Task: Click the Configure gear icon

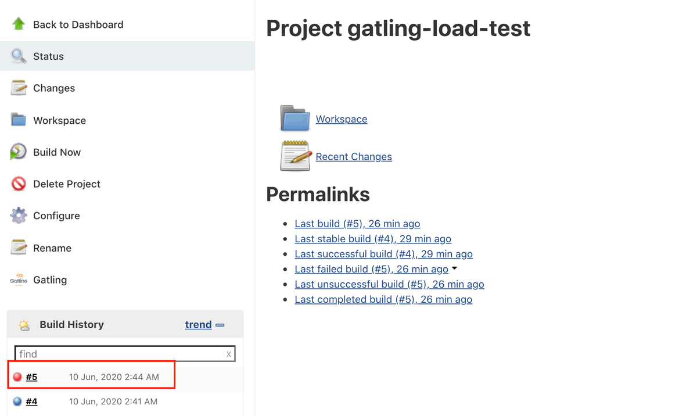Action: click(x=19, y=216)
